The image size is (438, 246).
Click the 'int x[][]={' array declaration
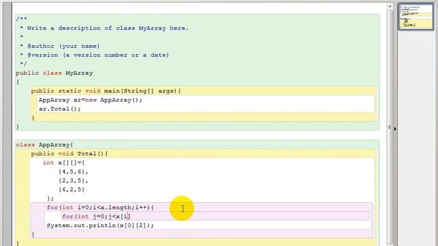[x=64, y=163]
